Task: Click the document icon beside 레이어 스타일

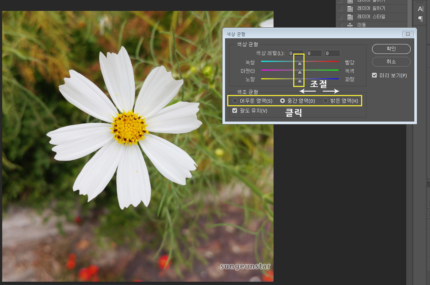Action: click(x=350, y=17)
